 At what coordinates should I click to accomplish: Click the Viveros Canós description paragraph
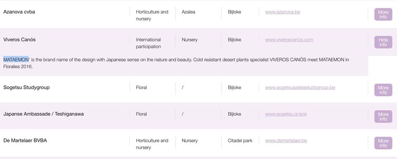pyautogui.click(x=176, y=63)
